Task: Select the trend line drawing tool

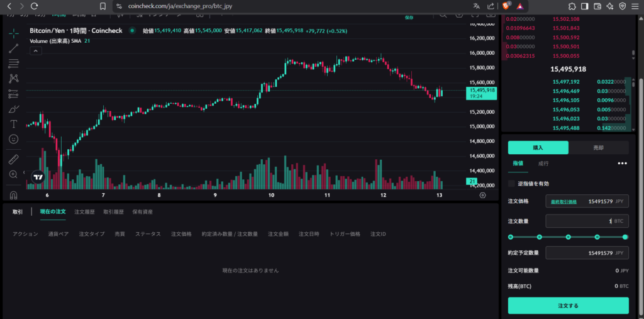Action: click(x=14, y=48)
